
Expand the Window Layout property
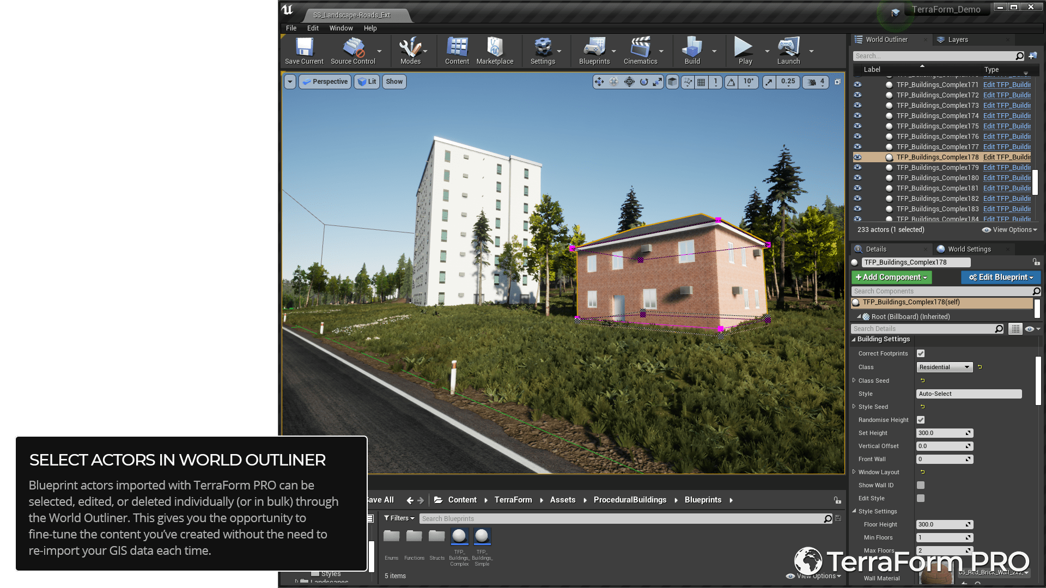coord(854,472)
